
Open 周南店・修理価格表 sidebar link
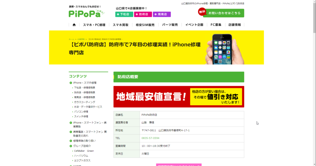coord(85,97)
